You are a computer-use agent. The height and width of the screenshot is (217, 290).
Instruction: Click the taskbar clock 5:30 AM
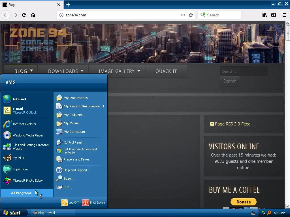click(280, 213)
